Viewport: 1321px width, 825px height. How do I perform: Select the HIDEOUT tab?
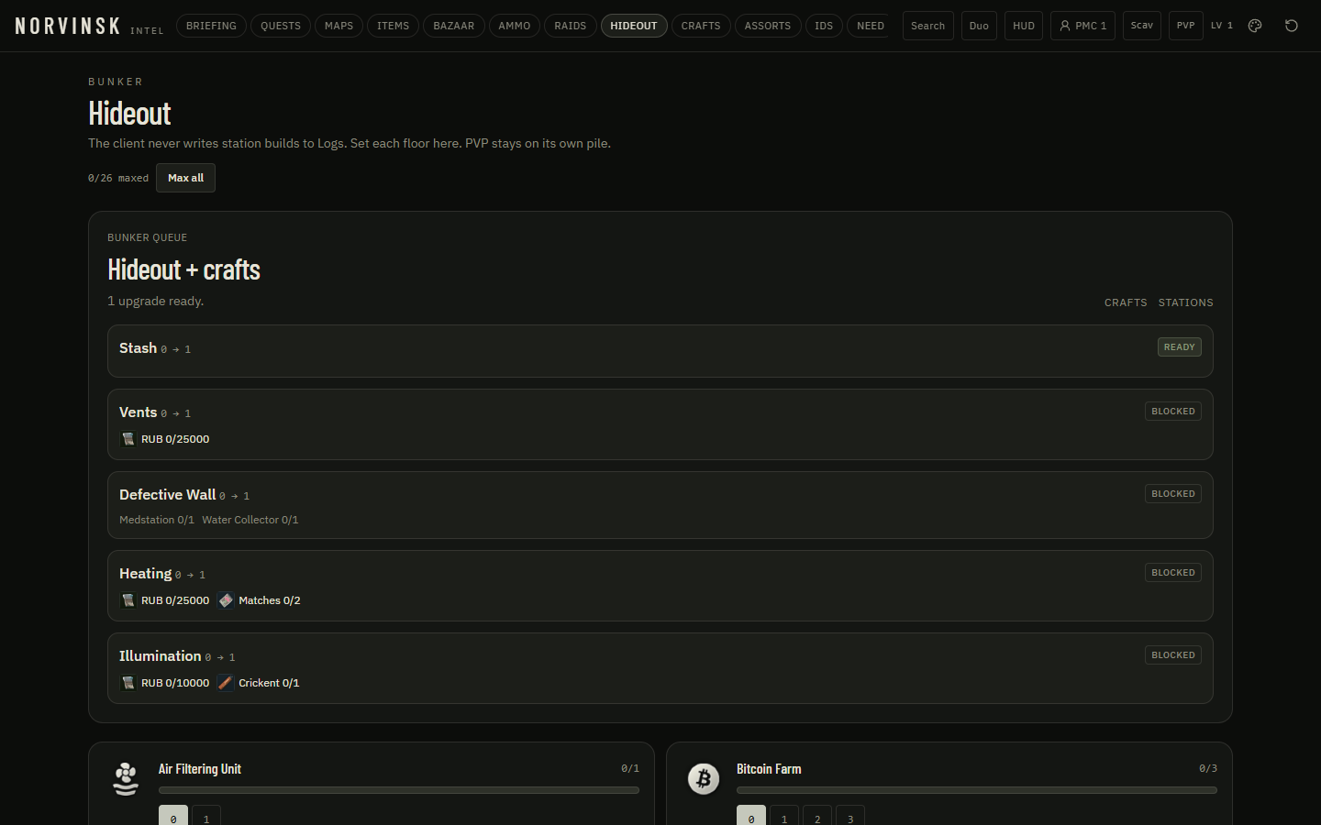pos(634,26)
